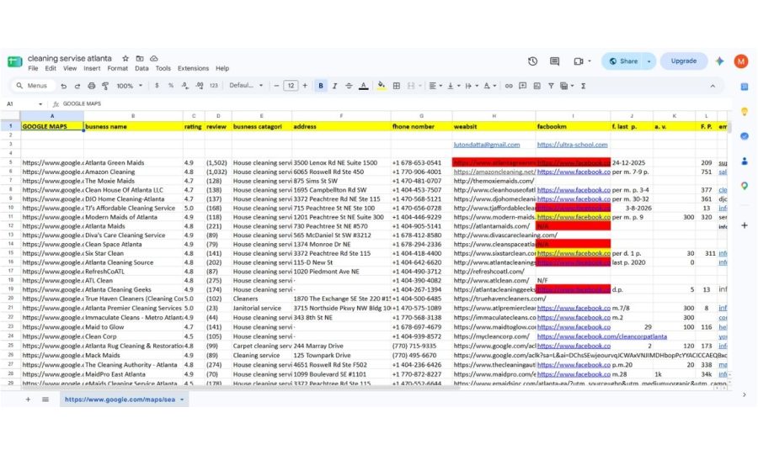
Task: Collapse the toolbar header chevron
Action: 712,86
